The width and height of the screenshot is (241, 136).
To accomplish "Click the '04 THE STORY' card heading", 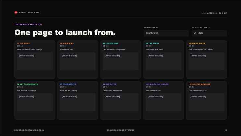I will pyautogui.click(x=152, y=44).
